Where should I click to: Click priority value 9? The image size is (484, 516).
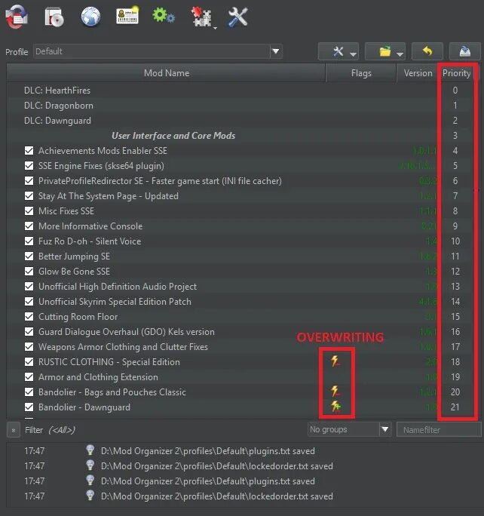(455, 226)
